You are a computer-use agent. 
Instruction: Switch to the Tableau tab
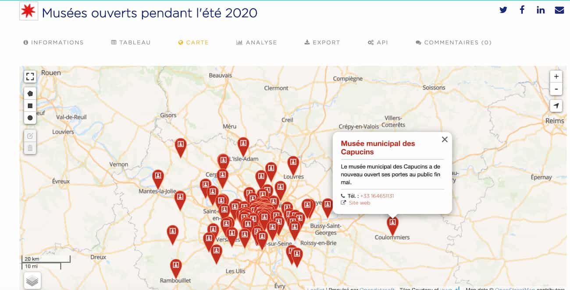pos(131,42)
